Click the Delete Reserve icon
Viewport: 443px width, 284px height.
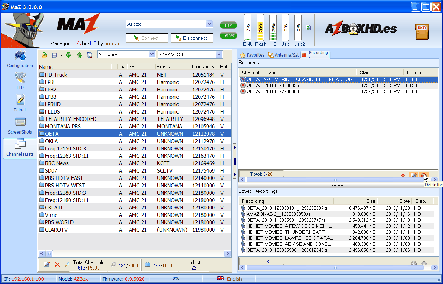pos(424,175)
